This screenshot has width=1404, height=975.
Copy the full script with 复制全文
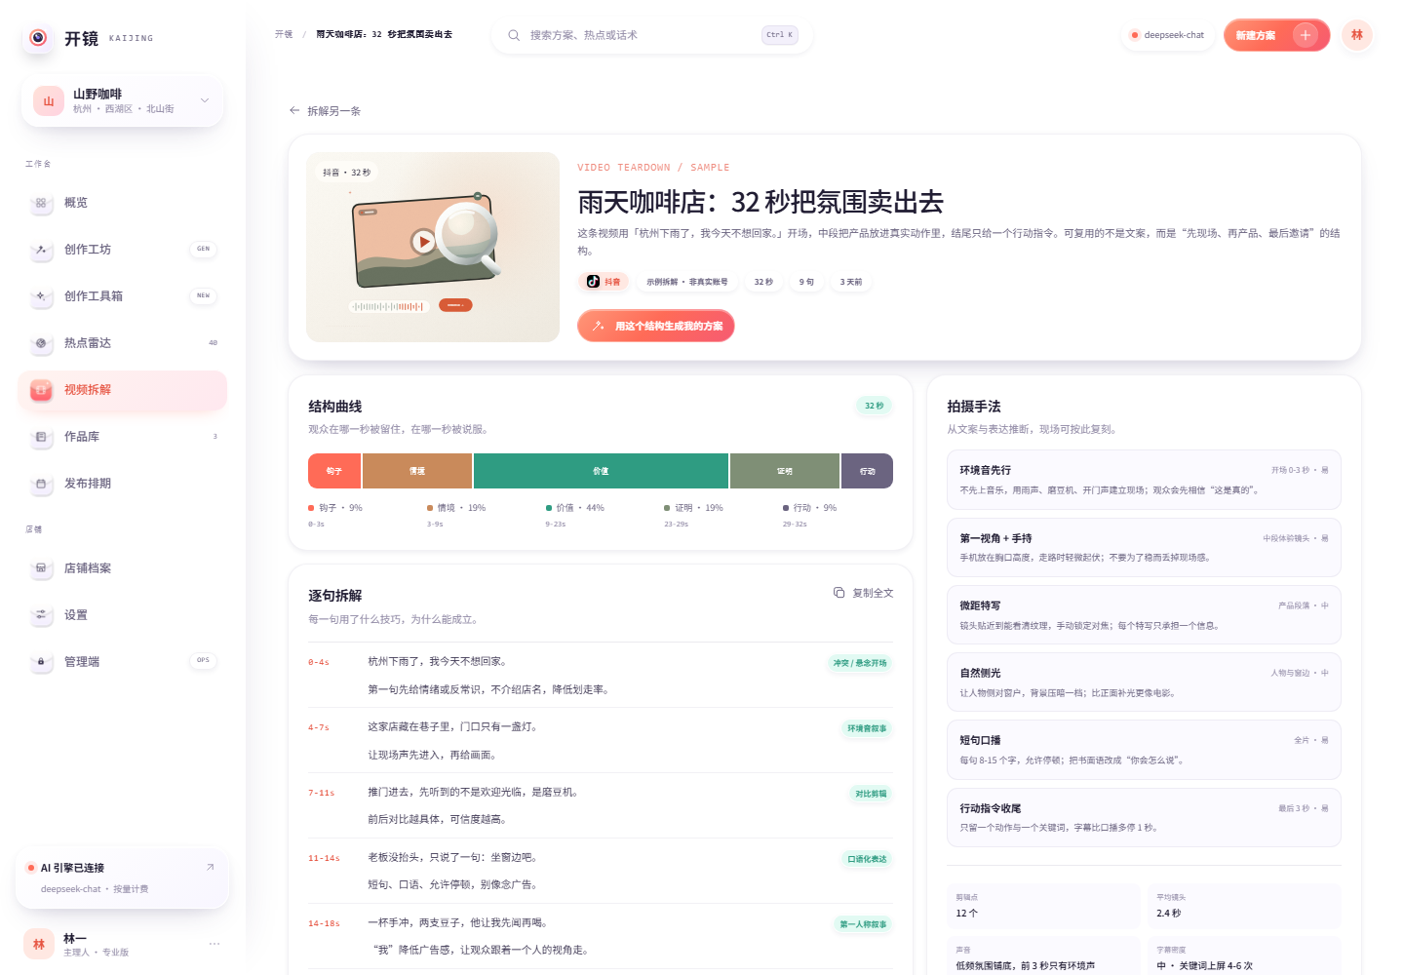pyautogui.click(x=864, y=593)
